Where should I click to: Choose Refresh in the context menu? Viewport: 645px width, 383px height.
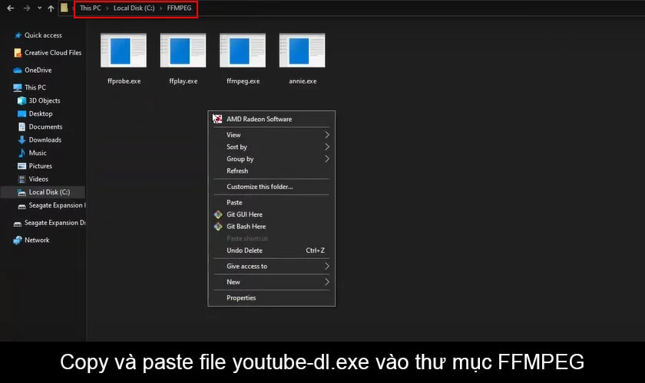[272, 171]
